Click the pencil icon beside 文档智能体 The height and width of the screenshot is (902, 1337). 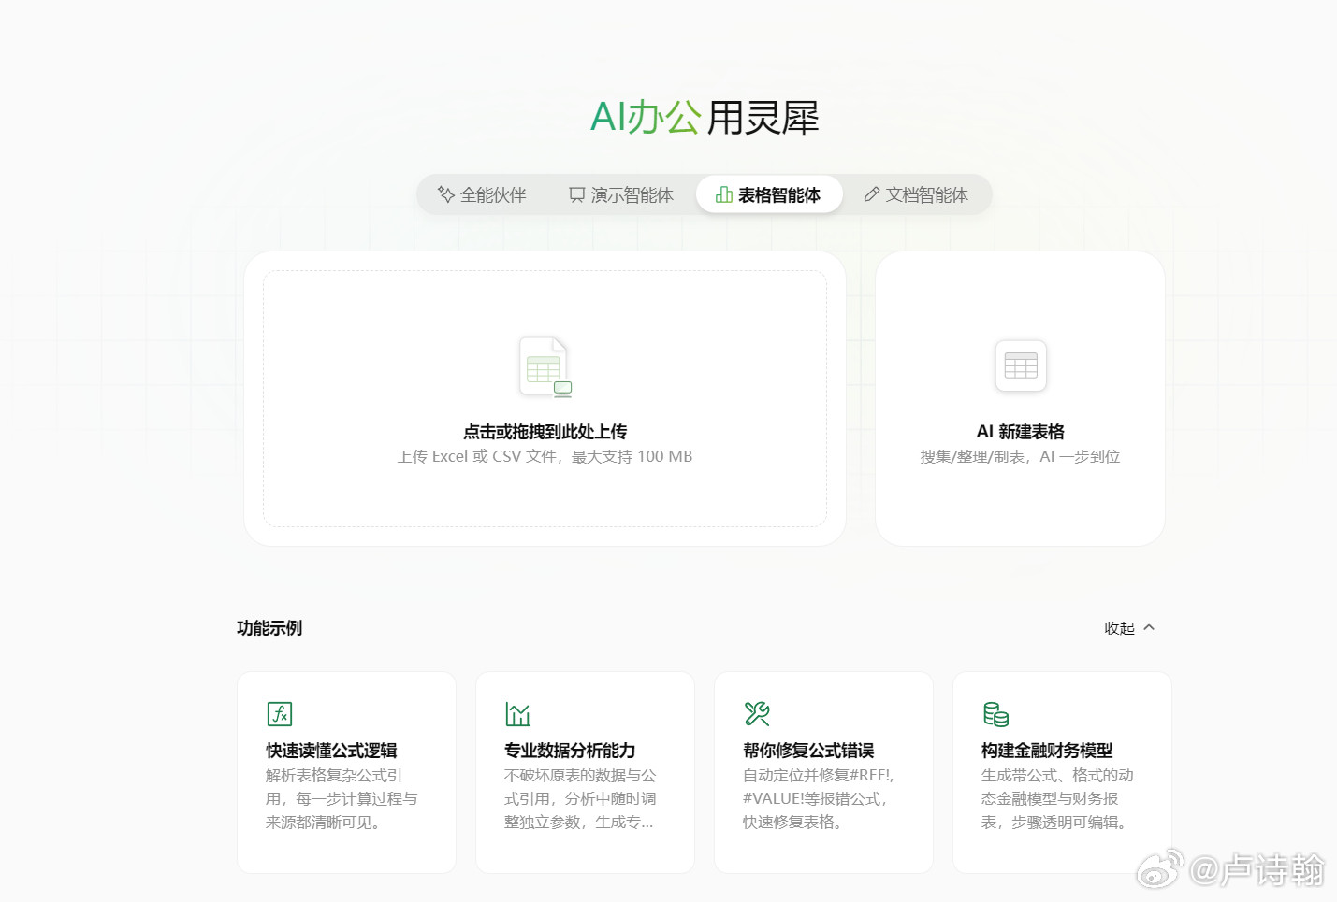click(871, 194)
